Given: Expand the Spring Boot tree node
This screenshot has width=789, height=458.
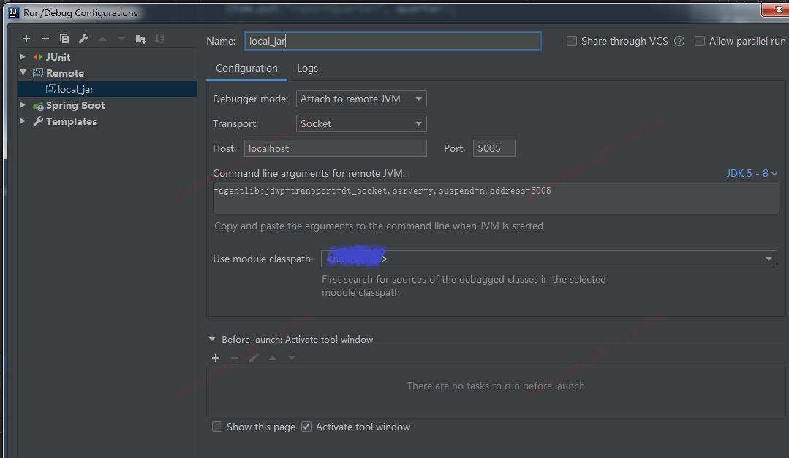Looking at the screenshot, I should [x=23, y=105].
